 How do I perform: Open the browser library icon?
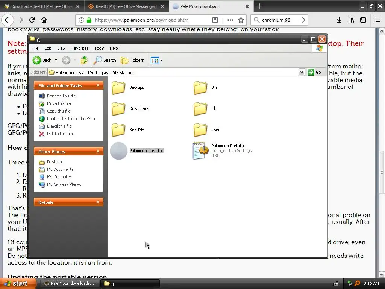[351, 20]
